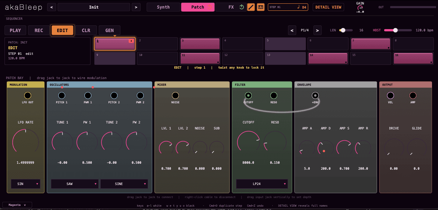438x210 pixels.
Task: Click the CLR button
Action: (x=86, y=30)
